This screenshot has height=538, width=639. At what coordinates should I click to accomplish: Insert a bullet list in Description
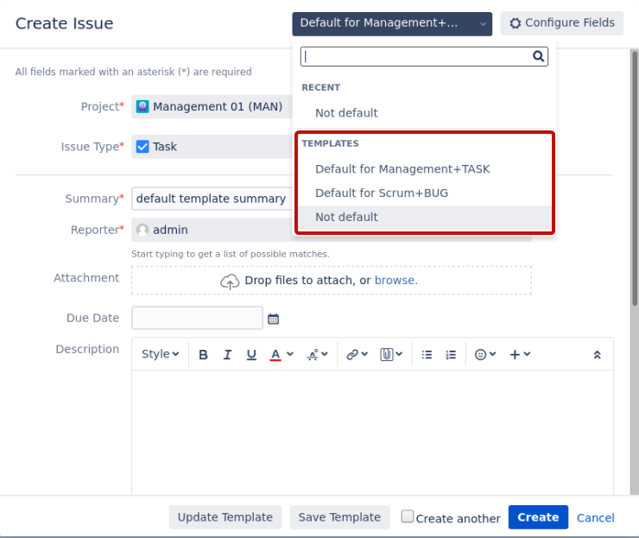(x=427, y=354)
